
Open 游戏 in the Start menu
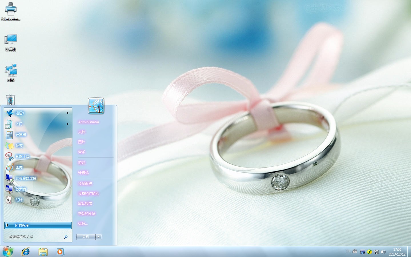tap(82, 163)
